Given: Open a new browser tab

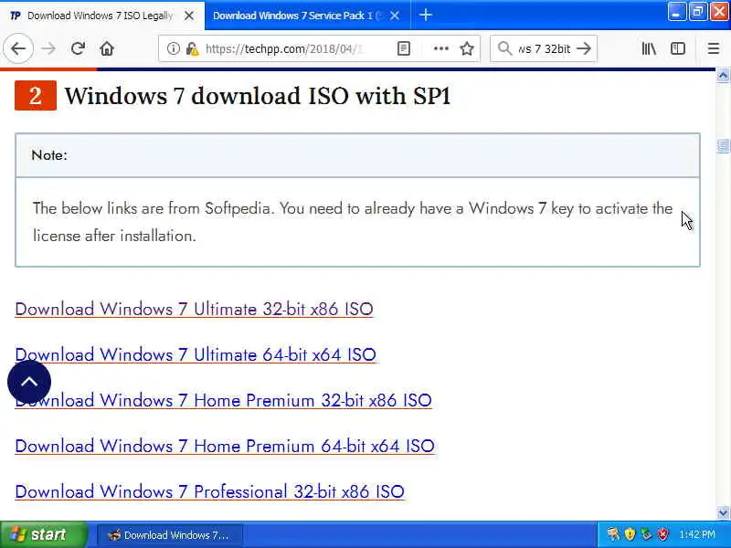Looking at the screenshot, I should pos(425,16).
